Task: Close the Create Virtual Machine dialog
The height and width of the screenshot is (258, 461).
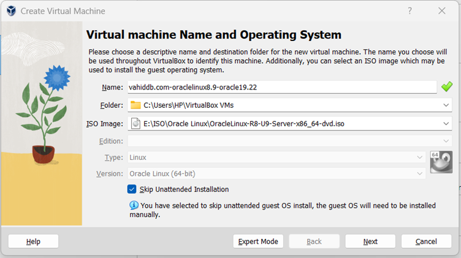Action: point(441,11)
